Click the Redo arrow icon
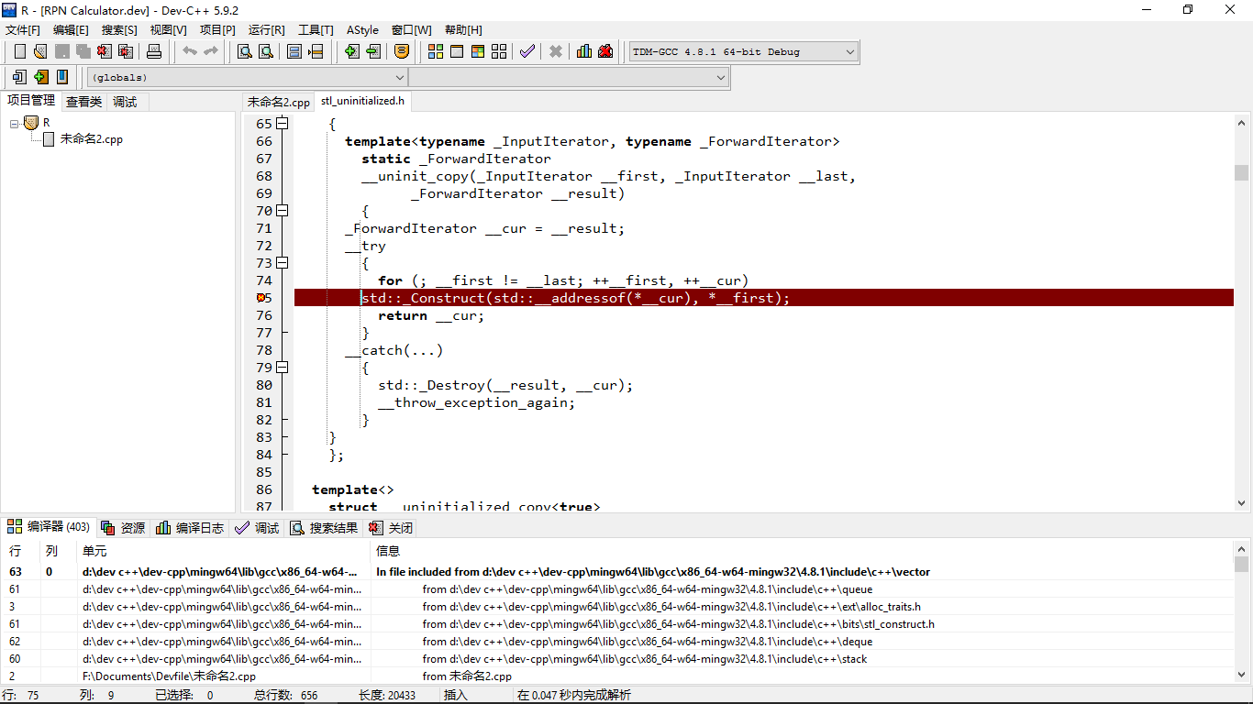Image resolution: width=1253 pixels, height=704 pixels. point(211,51)
